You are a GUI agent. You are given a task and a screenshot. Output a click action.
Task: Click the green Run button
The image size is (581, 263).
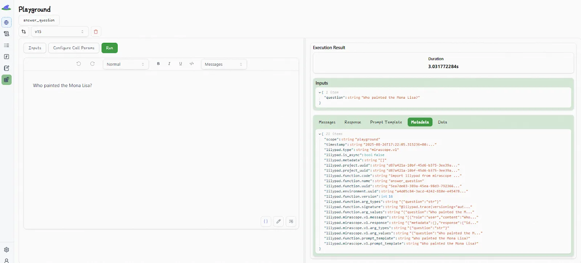[109, 48]
